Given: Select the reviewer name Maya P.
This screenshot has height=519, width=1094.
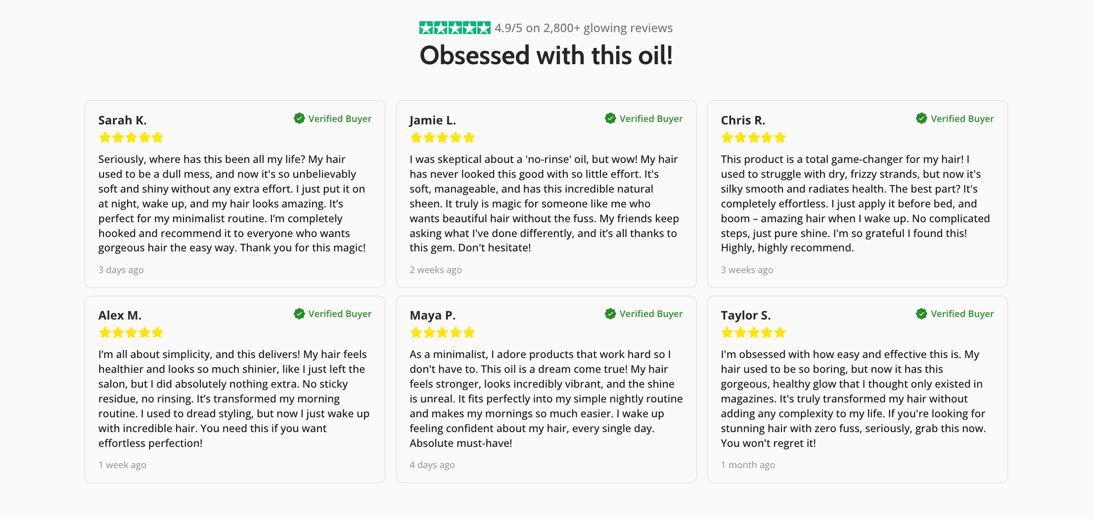Looking at the screenshot, I should [x=432, y=316].
